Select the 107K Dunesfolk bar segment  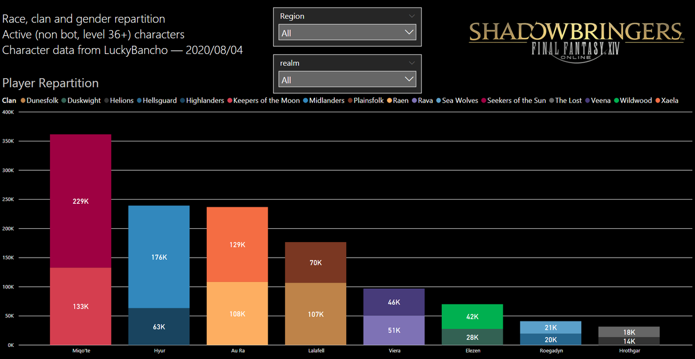(x=316, y=314)
